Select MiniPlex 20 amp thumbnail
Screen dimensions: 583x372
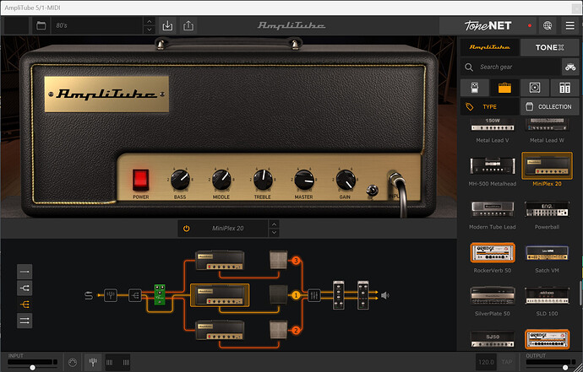[x=547, y=166]
